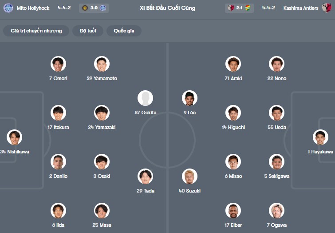Open player 9 Léo's profile photo
The image size is (335, 233).
(x=189, y=98)
